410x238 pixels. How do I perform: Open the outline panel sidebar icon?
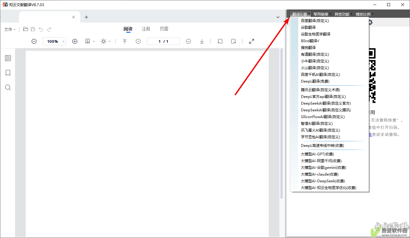pos(8,58)
